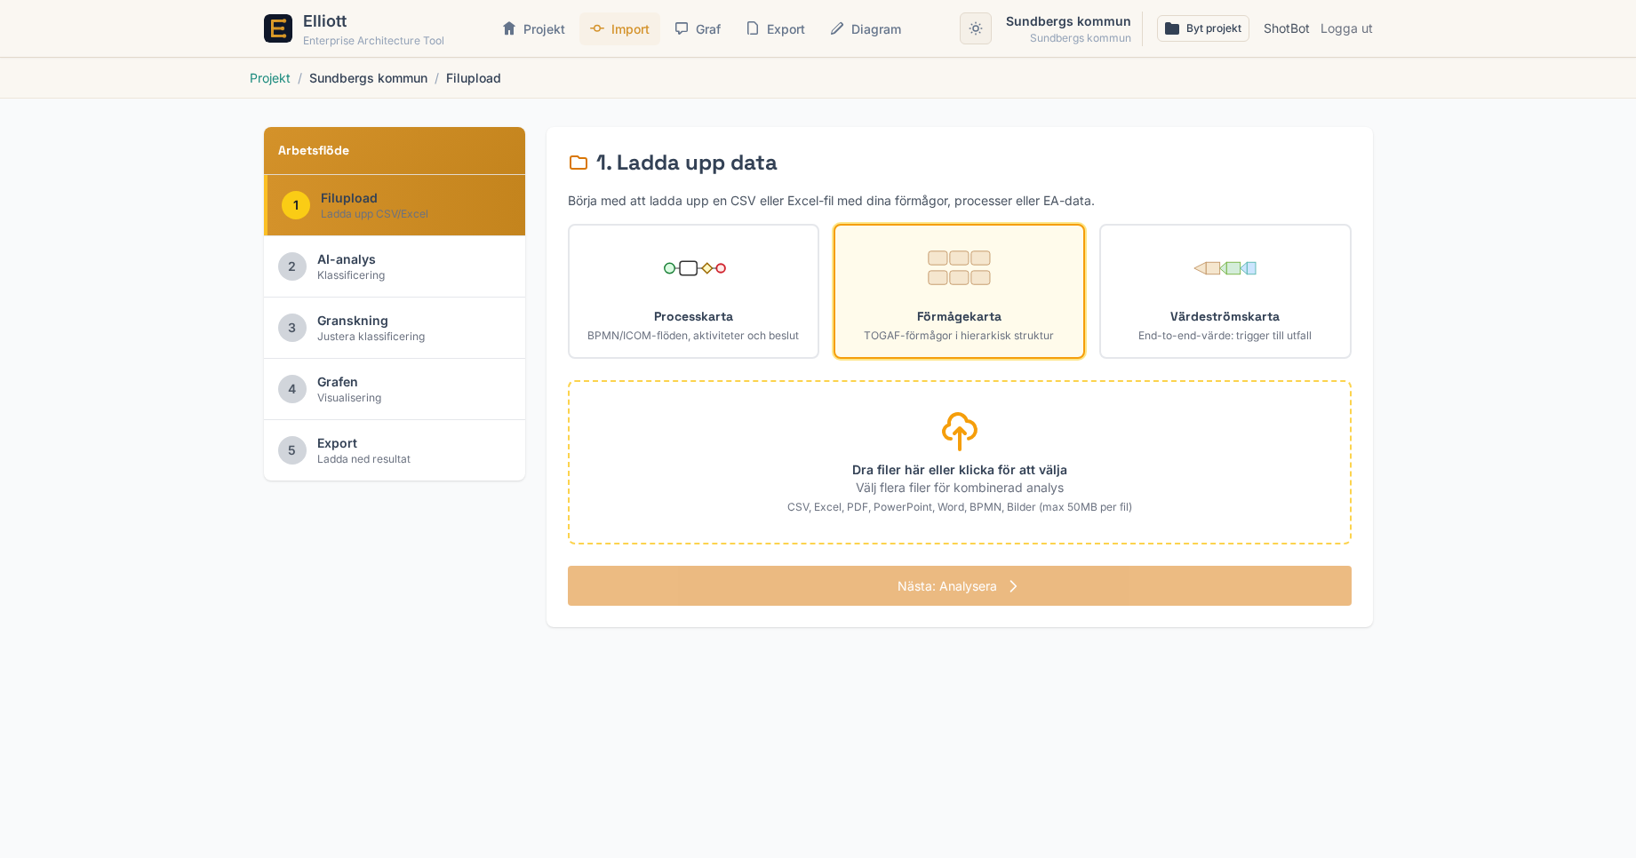Viewport: 1636px width, 858px height.
Task: Click the Byt projekt button
Action: [x=1203, y=28]
